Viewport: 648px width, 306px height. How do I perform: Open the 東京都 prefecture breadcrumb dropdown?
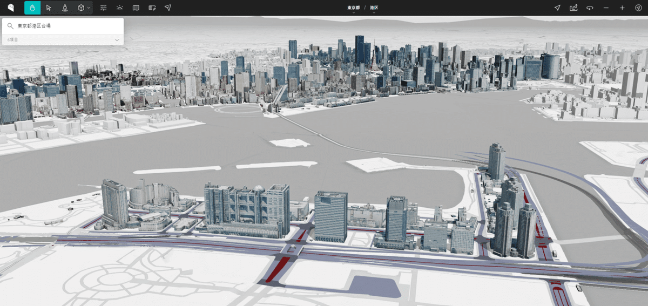pos(354,9)
